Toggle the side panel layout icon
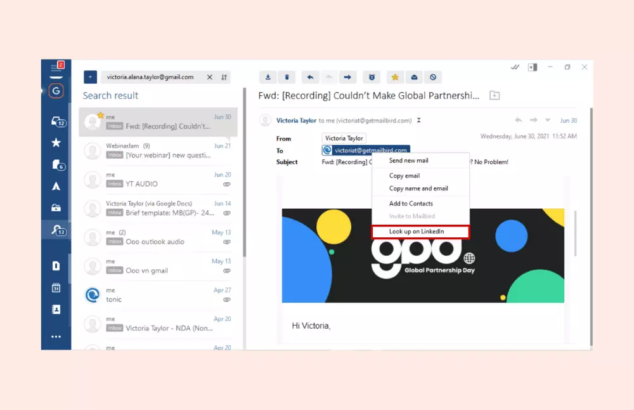Image resolution: width=634 pixels, height=410 pixels. (533, 67)
